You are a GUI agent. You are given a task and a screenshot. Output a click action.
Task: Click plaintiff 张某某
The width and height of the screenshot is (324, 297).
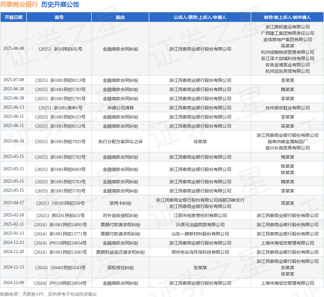[x=200, y=268]
